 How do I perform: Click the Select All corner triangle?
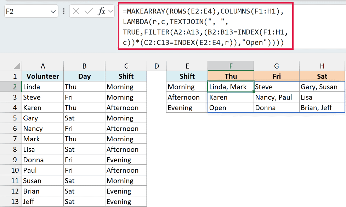click(x=17, y=66)
